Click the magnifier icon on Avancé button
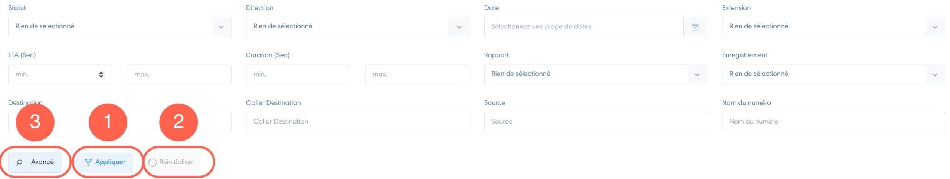 pos(19,162)
